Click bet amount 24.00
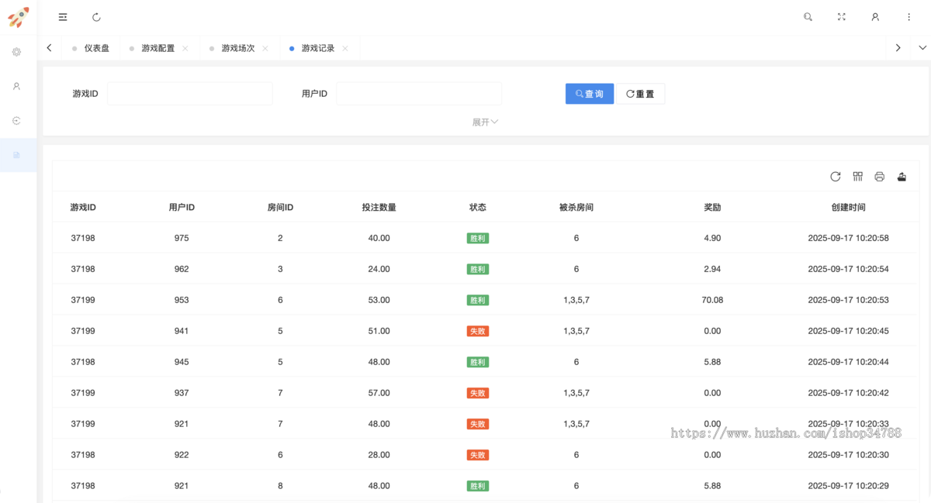931x503 pixels. point(379,269)
